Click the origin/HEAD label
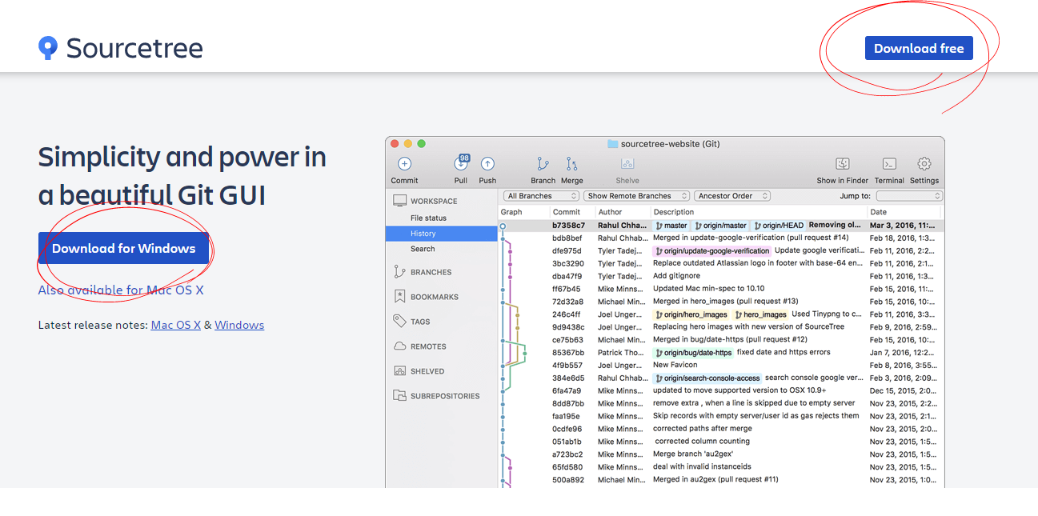The height and width of the screenshot is (516, 1038). click(779, 226)
